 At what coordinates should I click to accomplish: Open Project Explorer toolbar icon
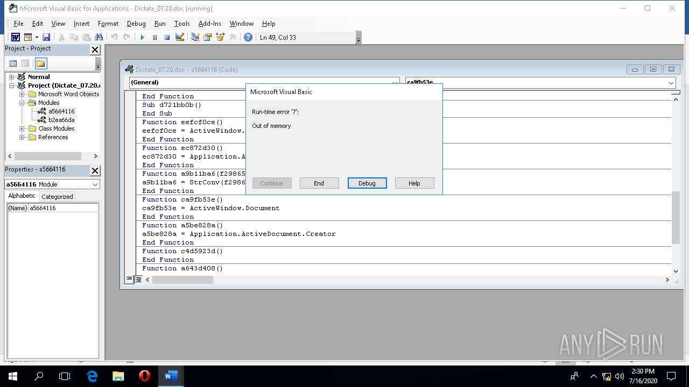pos(195,37)
